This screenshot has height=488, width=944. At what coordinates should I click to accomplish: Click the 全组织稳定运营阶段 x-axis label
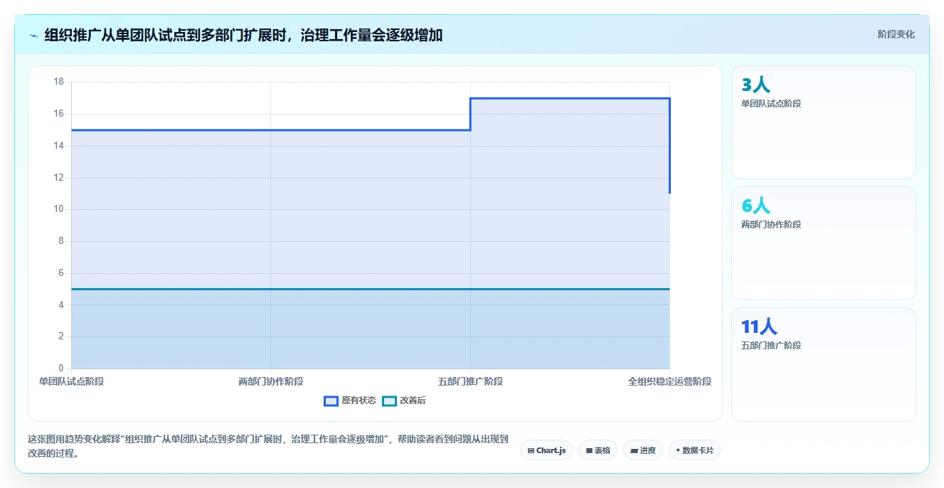click(x=669, y=381)
